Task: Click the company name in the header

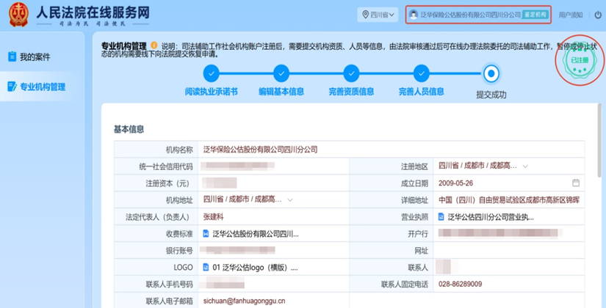Action: tap(471, 15)
